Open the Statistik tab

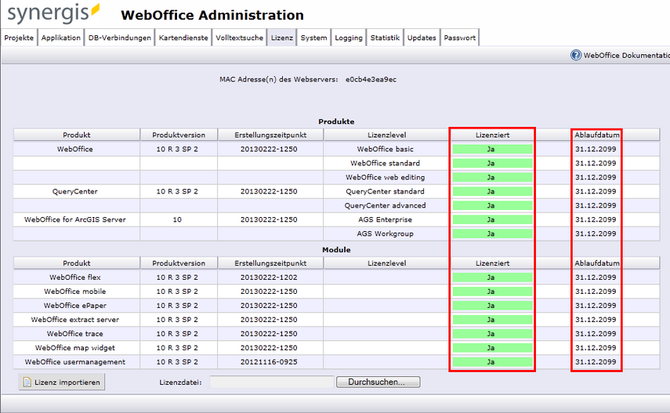pyautogui.click(x=385, y=38)
